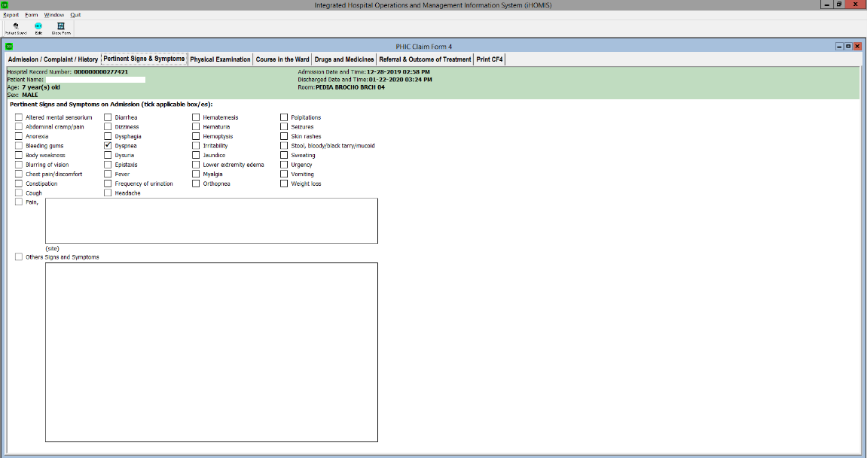
Task: Restore the PHIC Claim Form 4 child window
Action: (x=848, y=47)
